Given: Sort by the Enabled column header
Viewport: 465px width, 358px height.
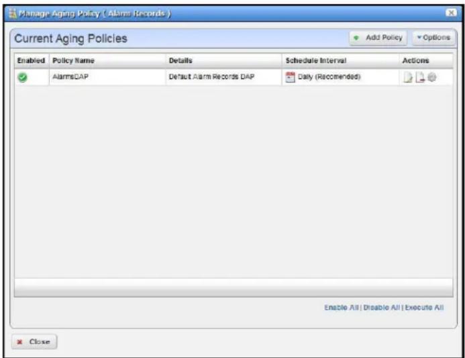Looking at the screenshot, I should [x=32, y=61].
